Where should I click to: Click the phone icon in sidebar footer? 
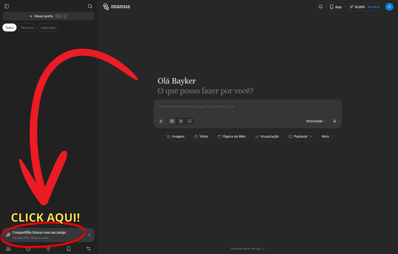click(68, 248)
